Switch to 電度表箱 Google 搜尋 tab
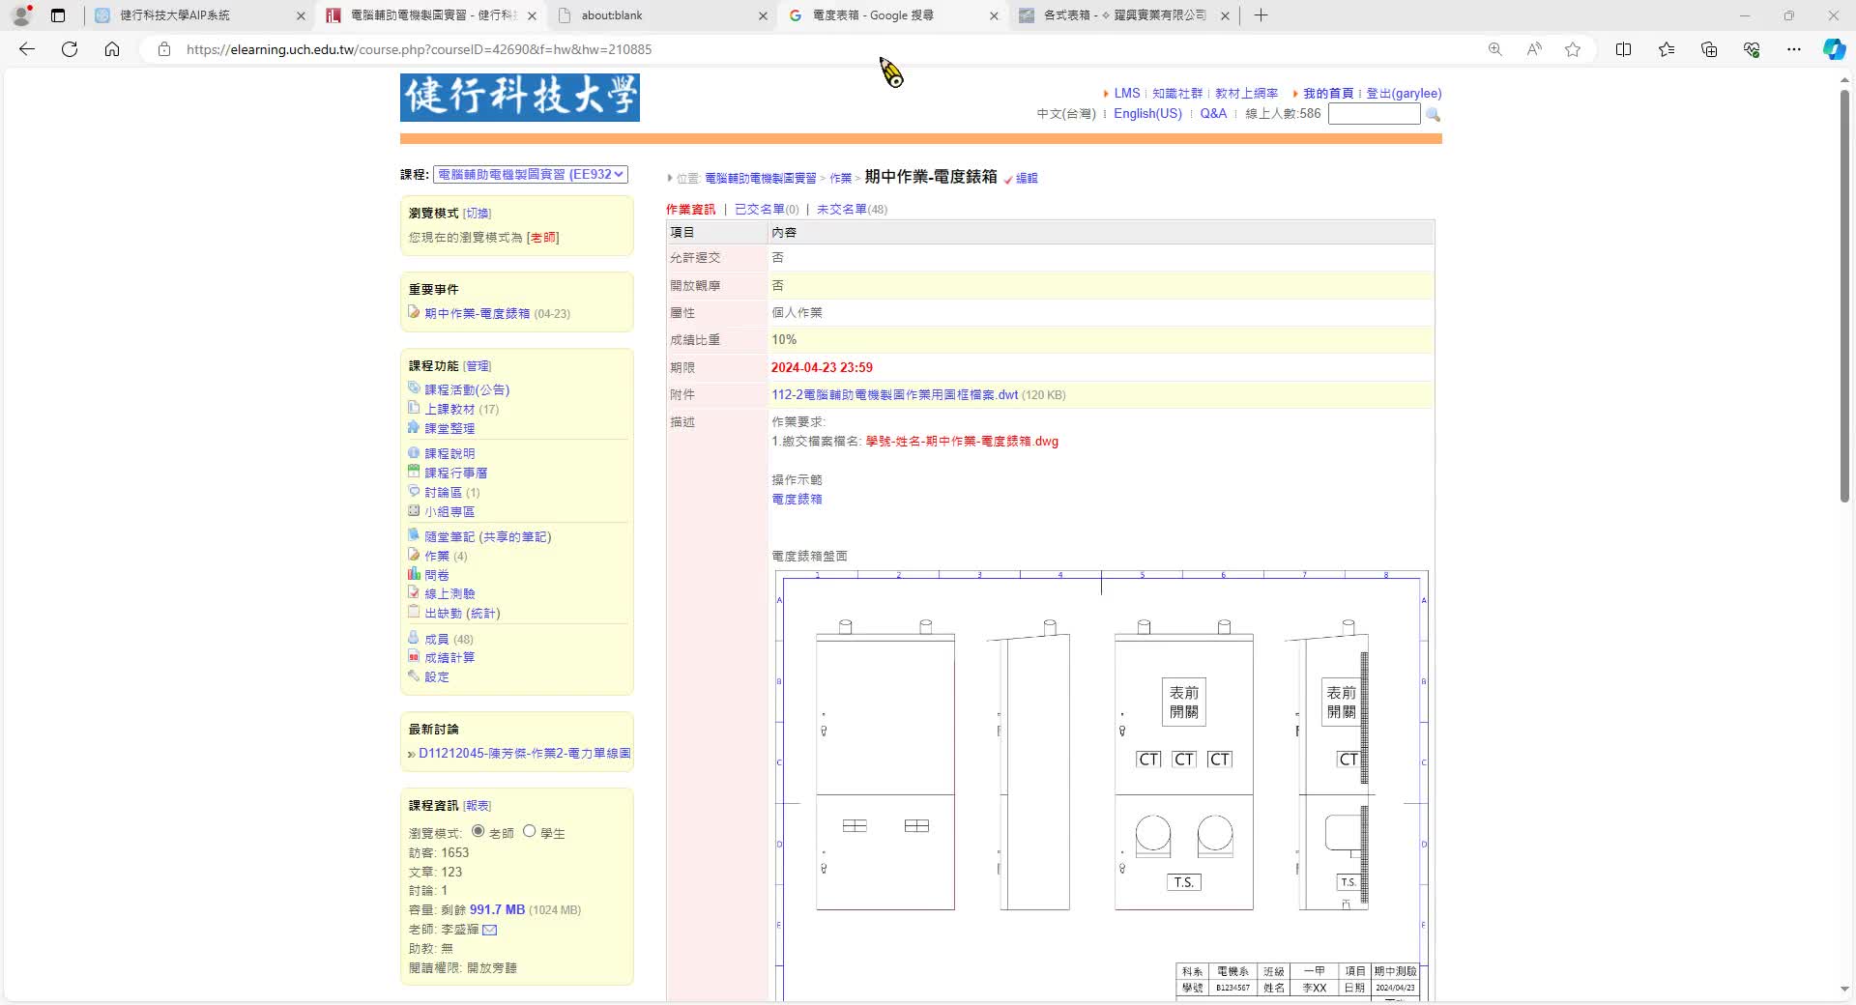The image size is (1856, 1005). click(894, 15)
